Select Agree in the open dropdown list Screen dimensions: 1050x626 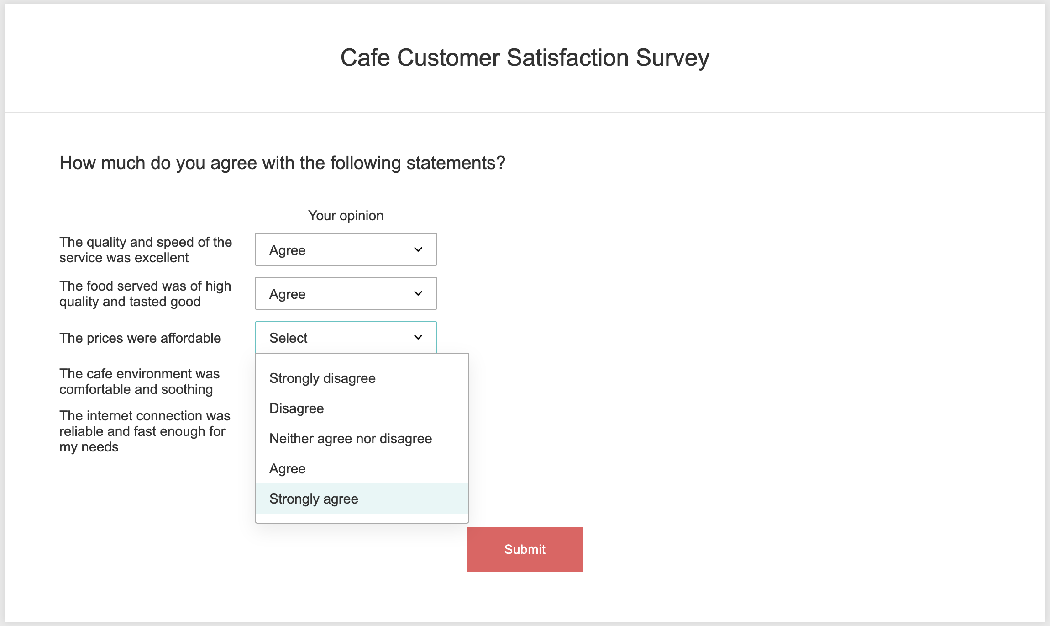click(x=288, y=469)
